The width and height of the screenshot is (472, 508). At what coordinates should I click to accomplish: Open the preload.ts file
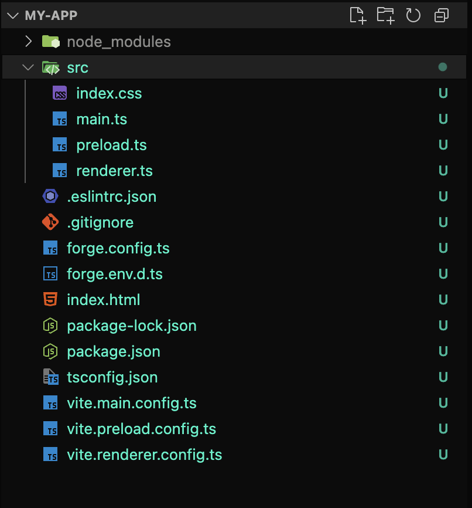click(111, 144)
